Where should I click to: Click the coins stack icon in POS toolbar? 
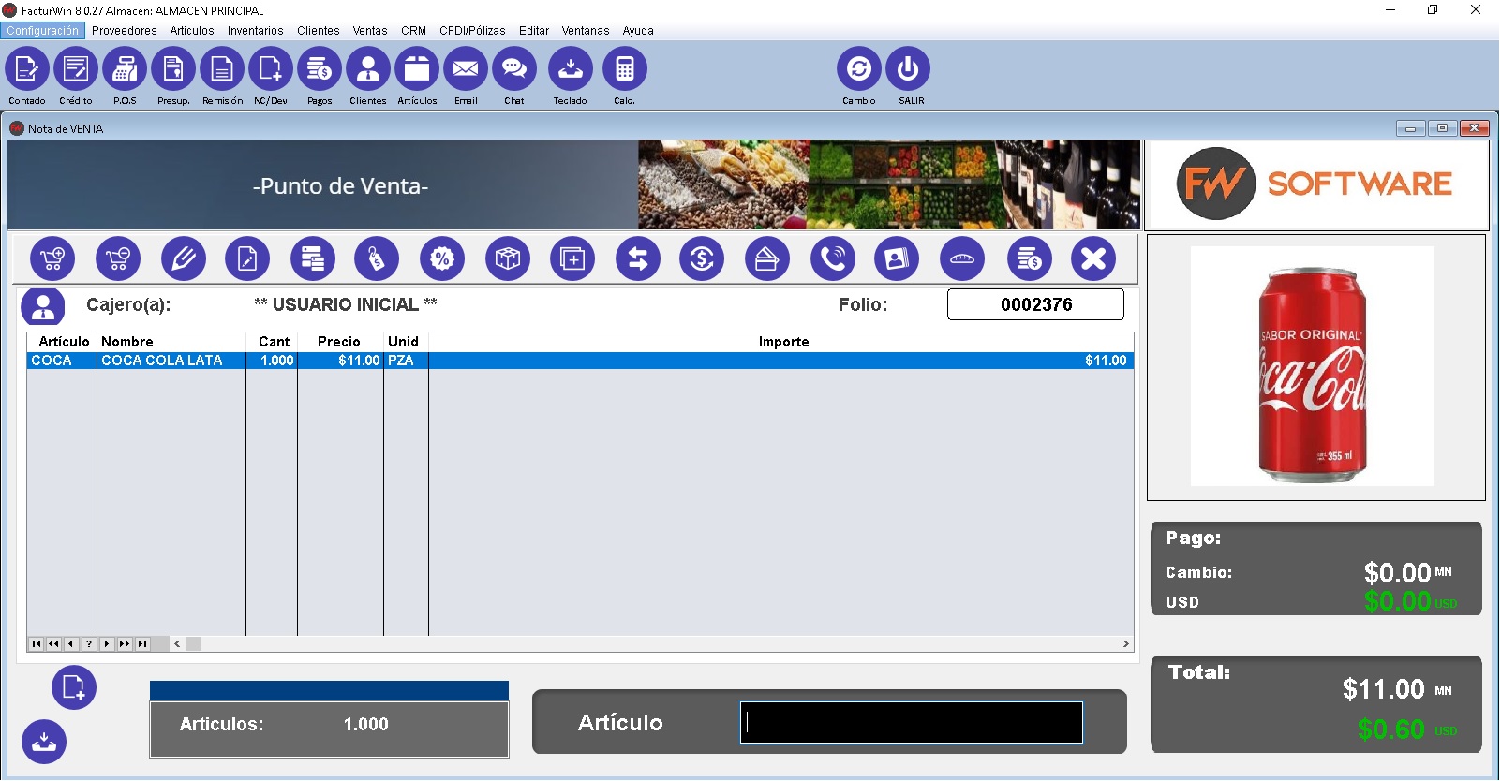click(1030, 258)
